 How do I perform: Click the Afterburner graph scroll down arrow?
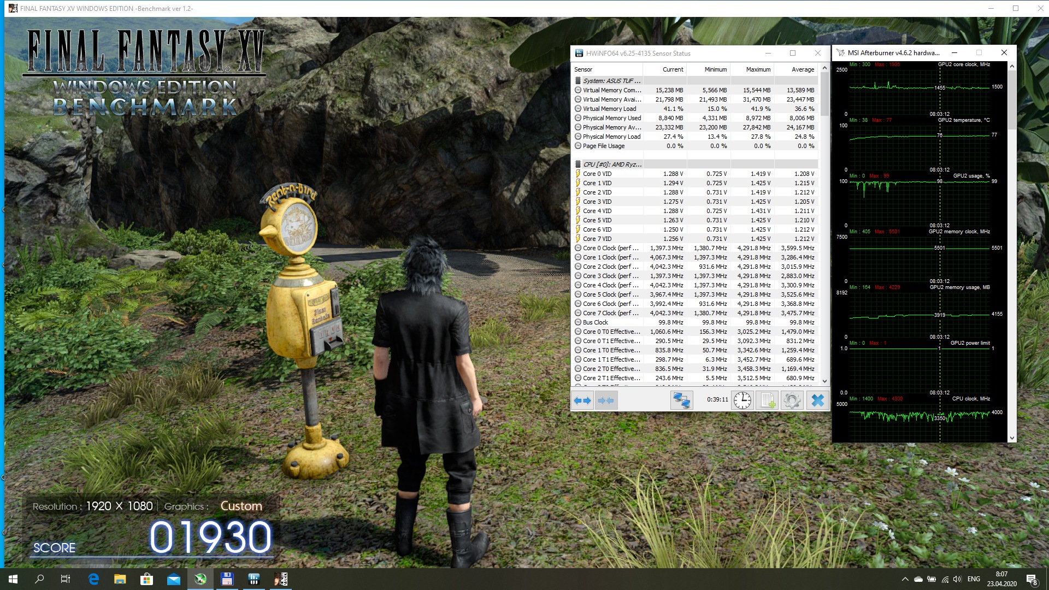click(1012, 438)
